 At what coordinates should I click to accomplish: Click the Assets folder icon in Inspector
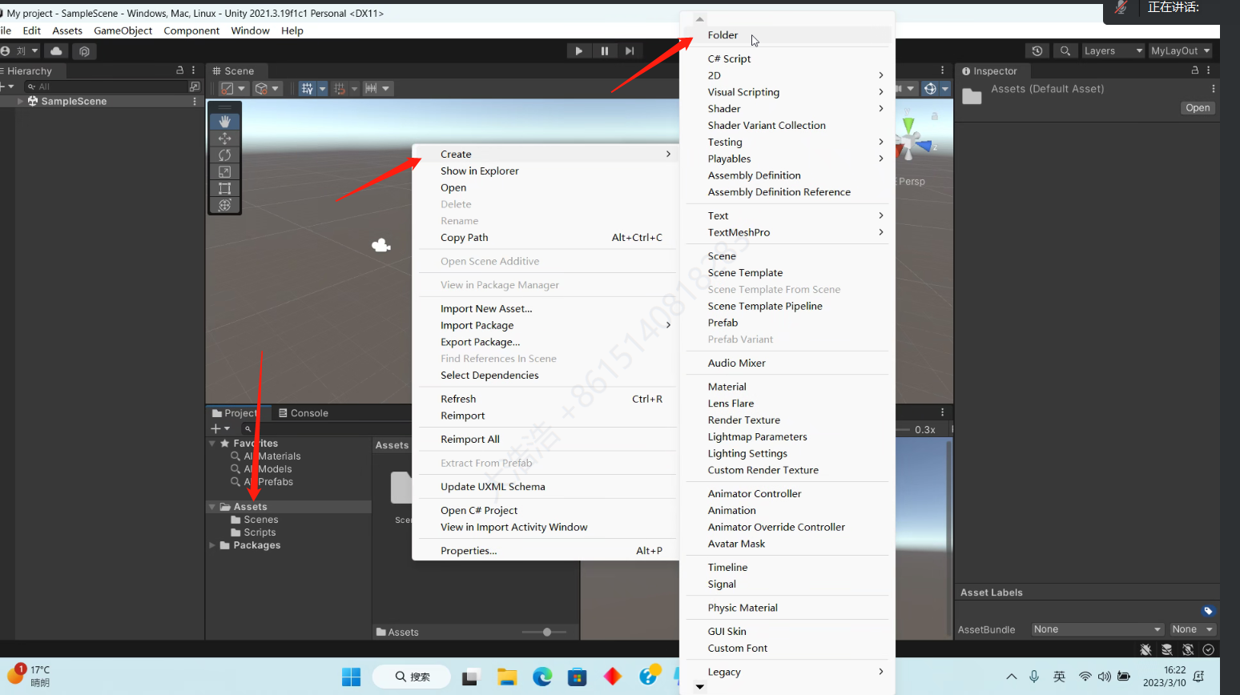pos(972,97)
